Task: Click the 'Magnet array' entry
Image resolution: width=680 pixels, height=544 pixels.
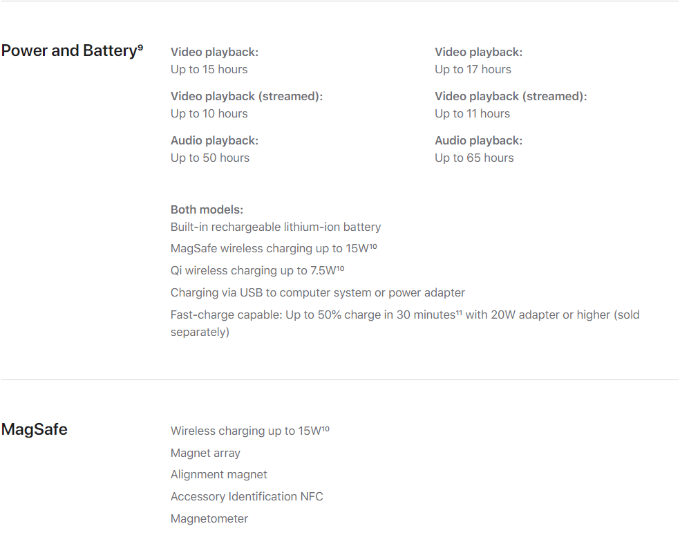Action: coord(205,453)
